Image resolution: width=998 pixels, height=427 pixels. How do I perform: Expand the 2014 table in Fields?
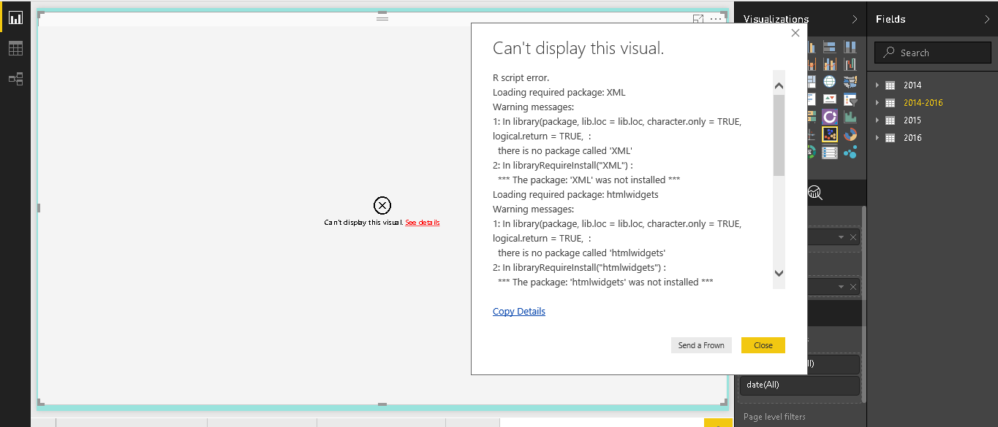877,85
